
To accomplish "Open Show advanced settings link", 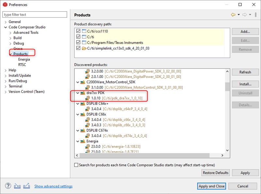I will click(x=54, y=186).
